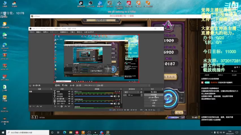Remove selected source with minus icon
The height and width of the screenshot is (135, 241).
tap(58, 106)
